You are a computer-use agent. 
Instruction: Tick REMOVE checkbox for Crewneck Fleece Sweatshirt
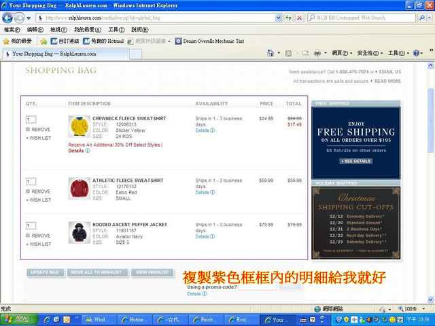click(28, 130)
